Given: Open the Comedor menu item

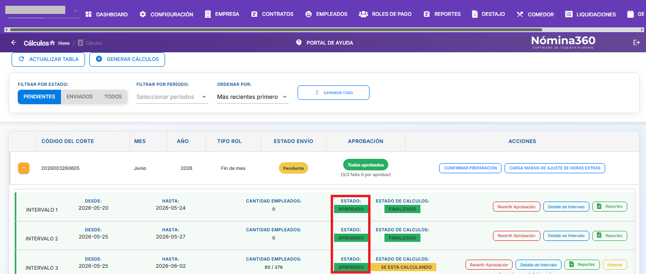Looking at the screenshot, I should pyautogui.click(x=535, y=14).
